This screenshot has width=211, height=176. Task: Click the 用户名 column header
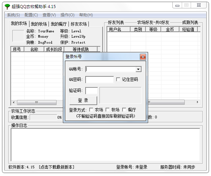click(x=119, y=29)
